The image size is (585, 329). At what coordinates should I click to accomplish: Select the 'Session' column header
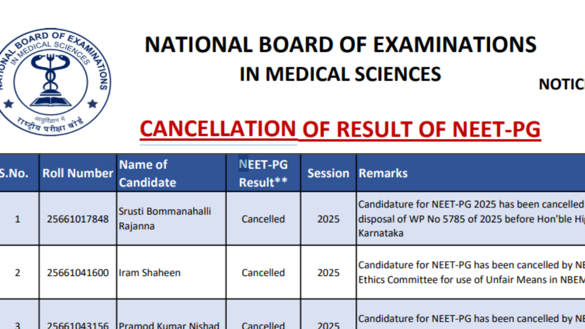328,173
